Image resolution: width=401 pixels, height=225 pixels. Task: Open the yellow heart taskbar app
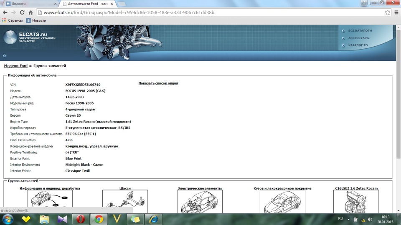tap(26, 219)
